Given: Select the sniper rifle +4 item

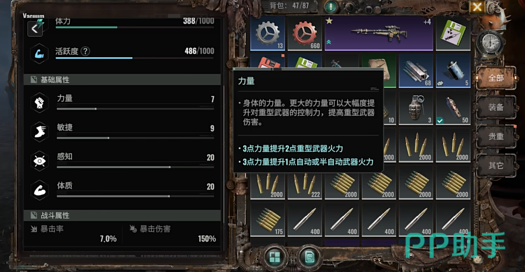Looking at the screenshot, I should pyautogui.click(x=379, y=33).
